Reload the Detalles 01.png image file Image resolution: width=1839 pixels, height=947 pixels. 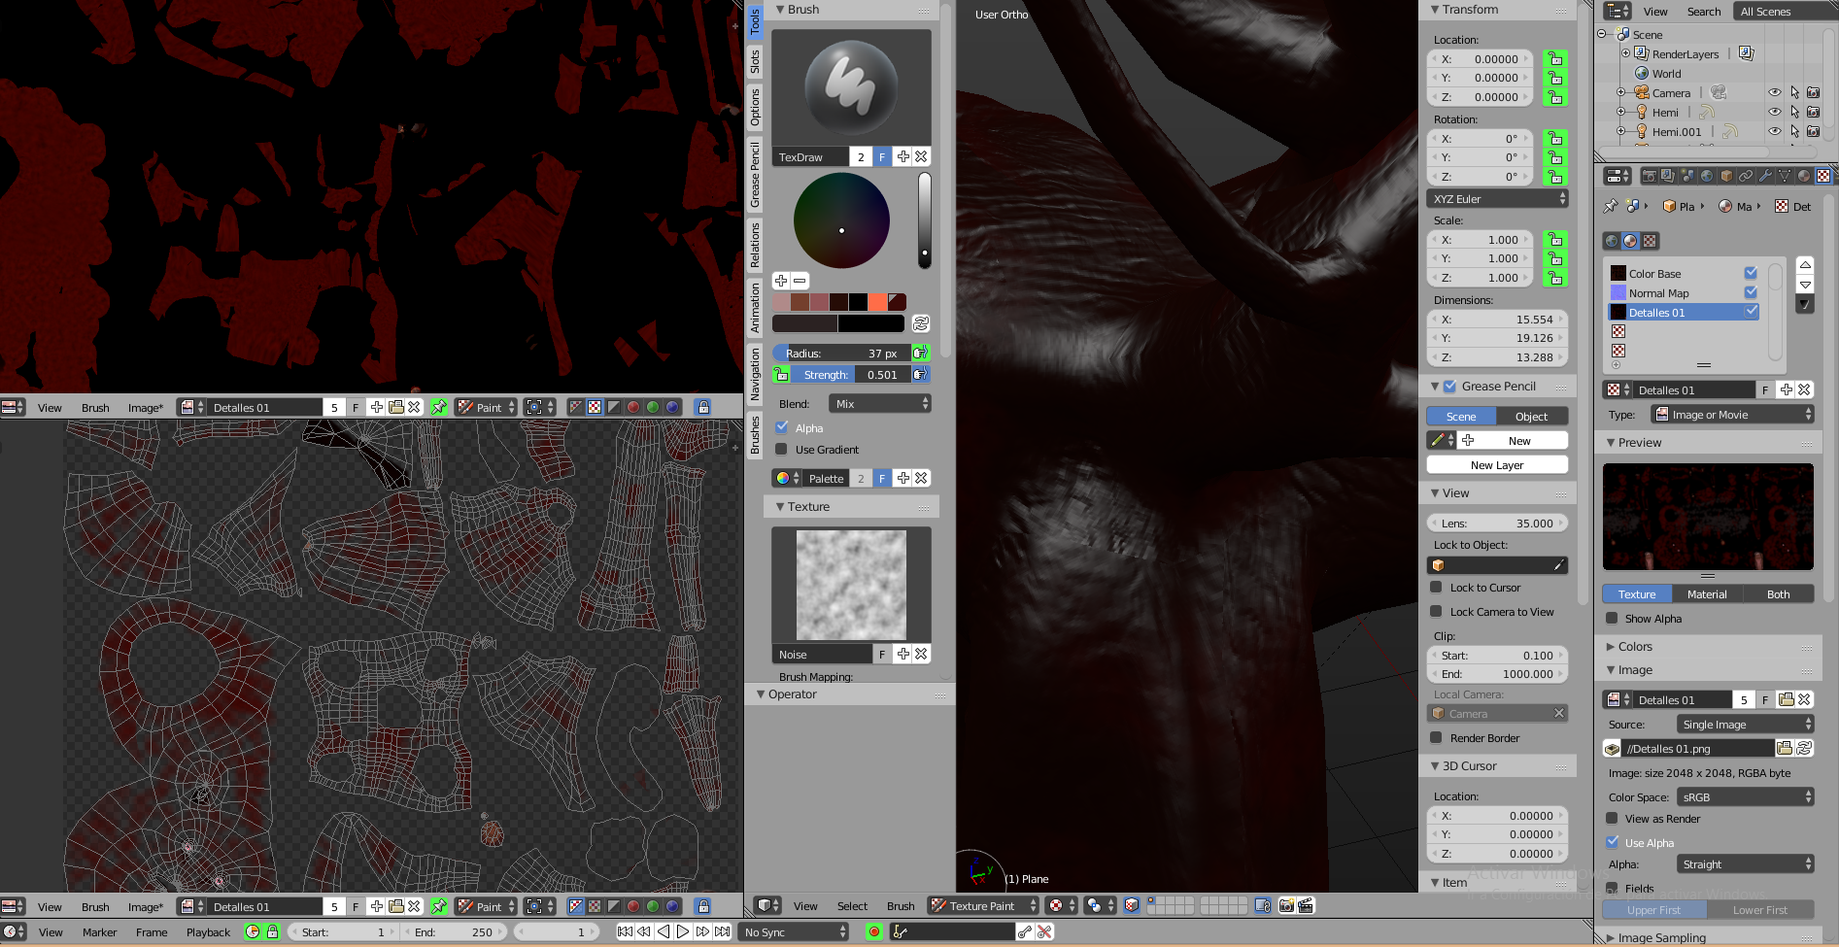pos(1804,748)
